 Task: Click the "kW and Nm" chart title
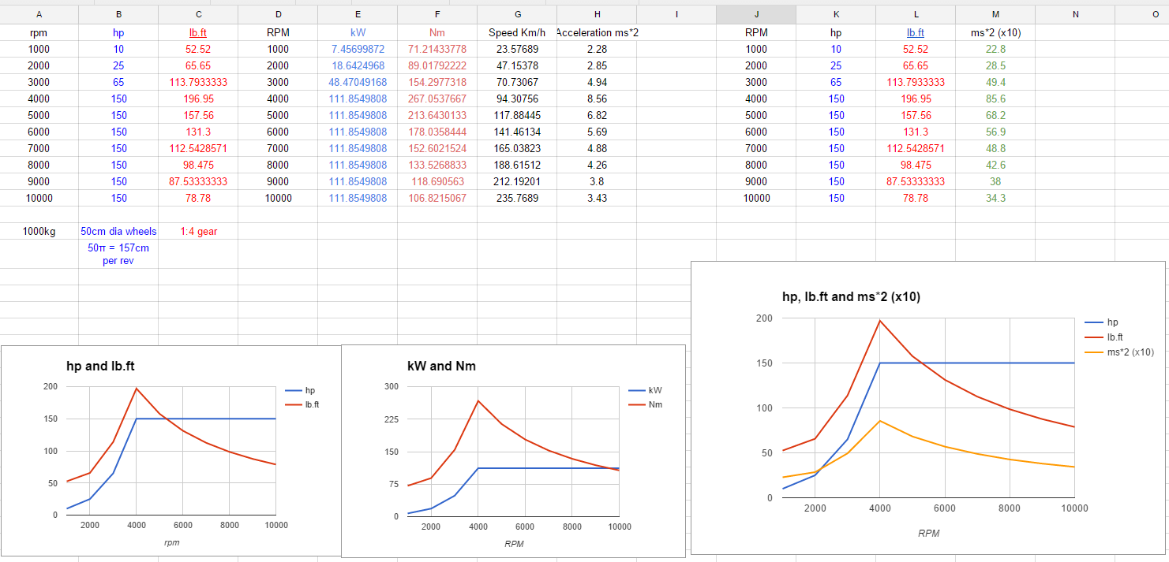click(x=441, y=367)
